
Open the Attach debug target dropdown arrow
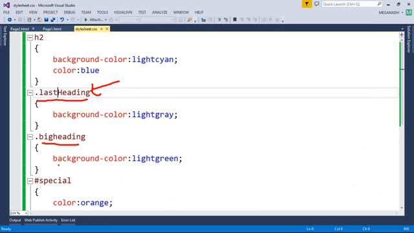[x=105, y=20]
